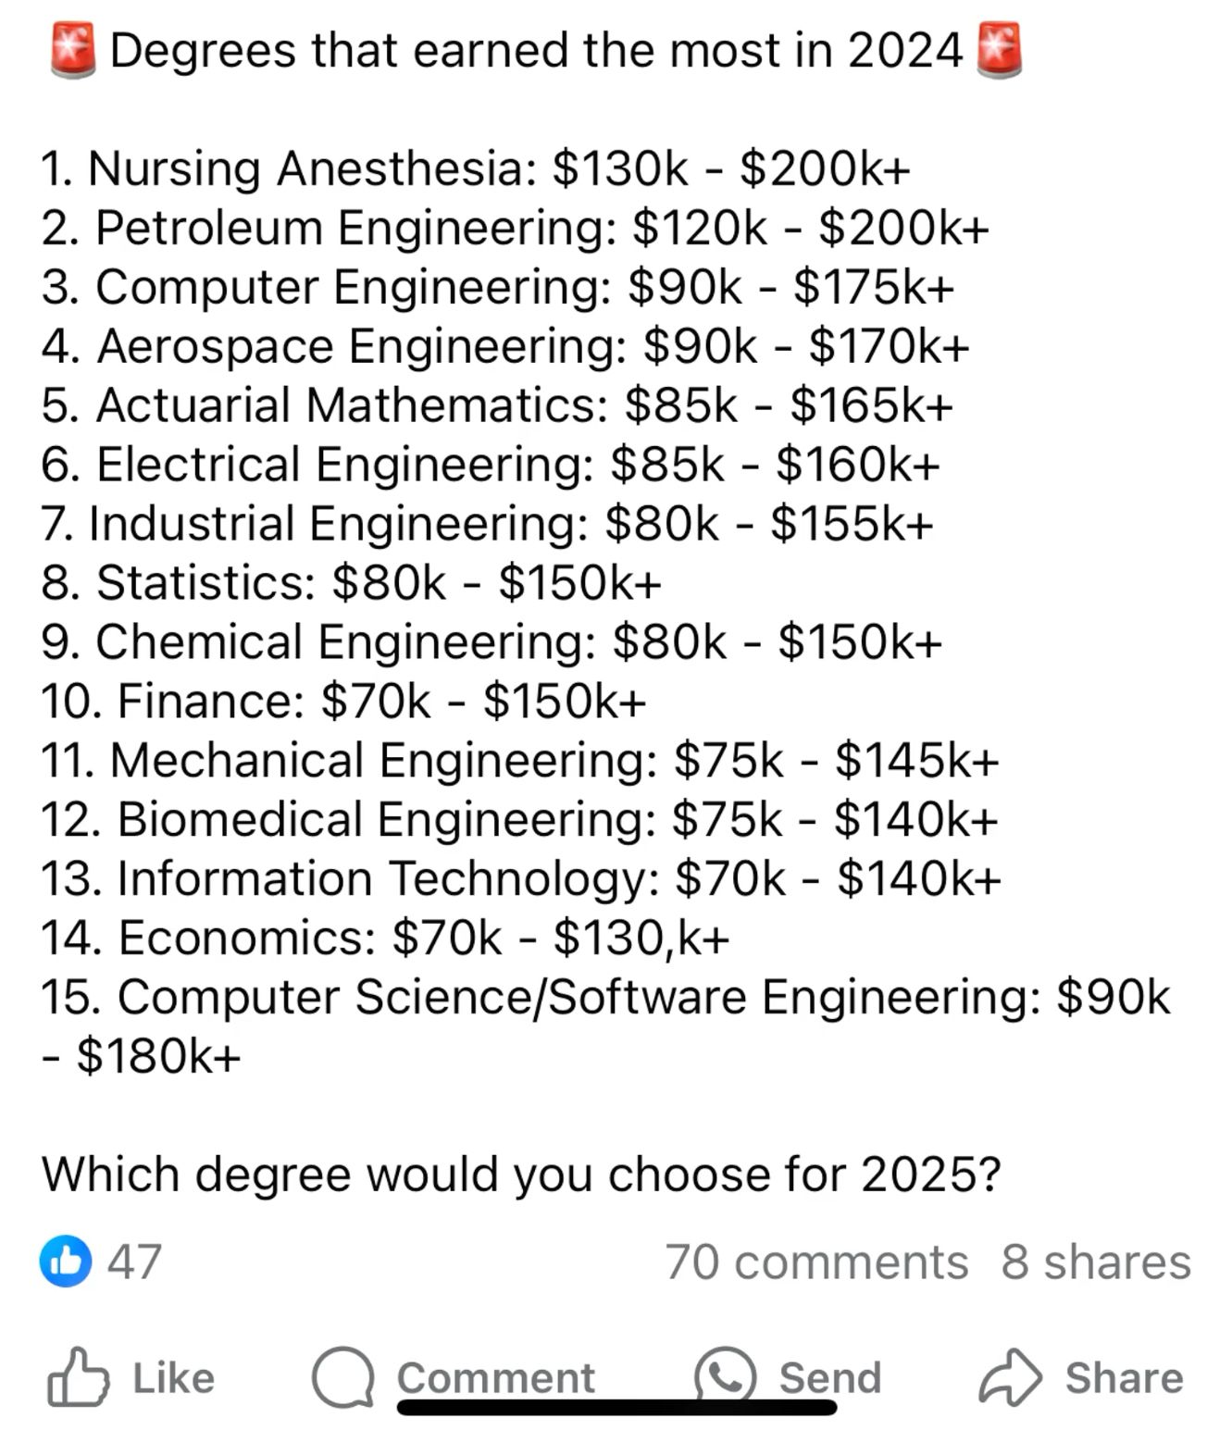The width and height of the screenshot is (1232, 1442).
Task: Tap the home indicator bar at the bottom
Action: coord(616,1408)
